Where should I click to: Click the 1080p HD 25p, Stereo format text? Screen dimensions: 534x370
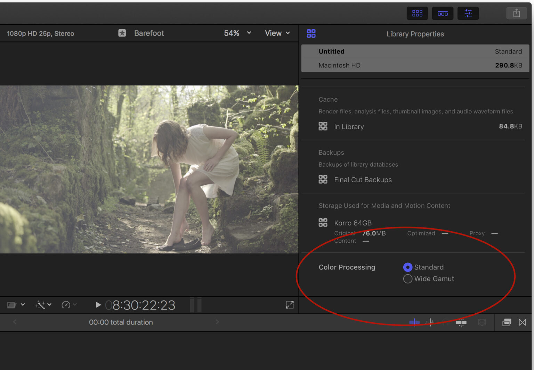(x=40, y=33)
